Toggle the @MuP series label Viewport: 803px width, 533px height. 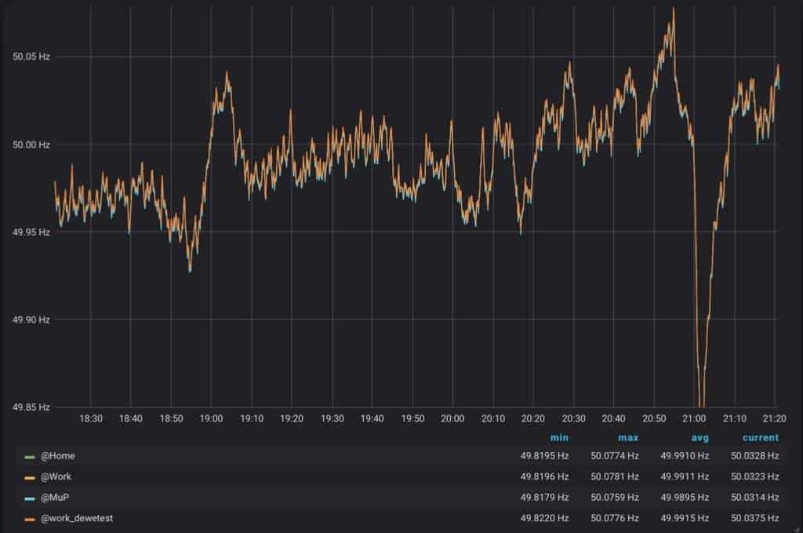[x=55, y=497]
